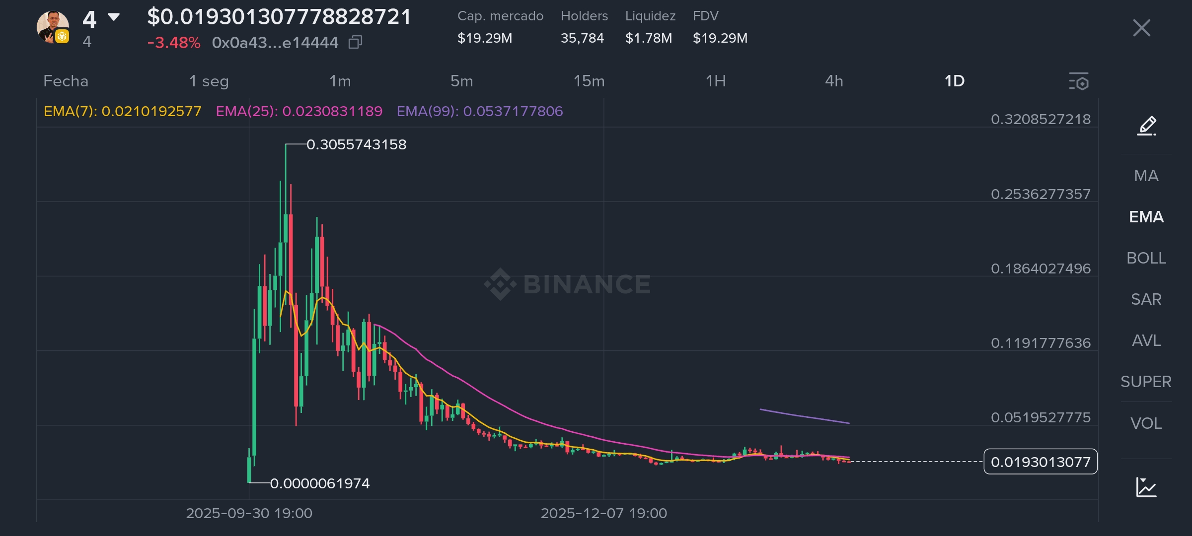Expand the token selector dropdown arrow
The image size is (1192, 536).
(114, 17)
